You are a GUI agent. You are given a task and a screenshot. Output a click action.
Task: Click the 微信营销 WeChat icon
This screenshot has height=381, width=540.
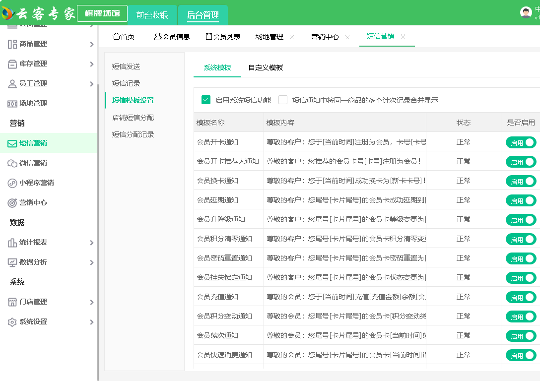[x=12, y=163]
